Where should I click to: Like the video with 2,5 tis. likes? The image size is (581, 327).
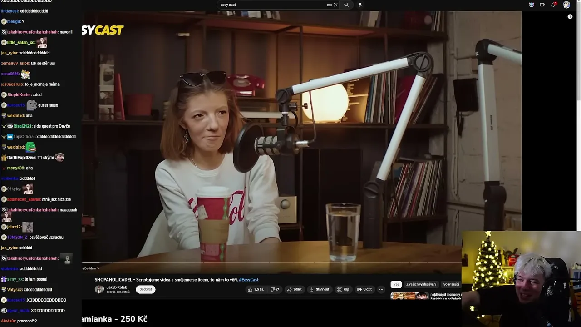click(256, 289)
